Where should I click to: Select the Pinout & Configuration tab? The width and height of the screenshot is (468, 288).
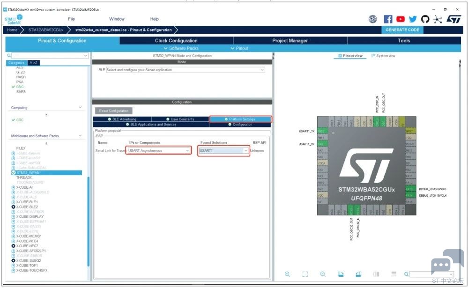[x=62, y=41]
